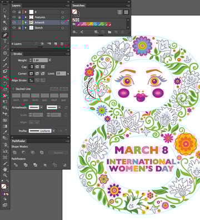Viewport: 200px width, 220px height.
Task: Expand the Sketch layer disclosure triangle
Action: (26, 28)
